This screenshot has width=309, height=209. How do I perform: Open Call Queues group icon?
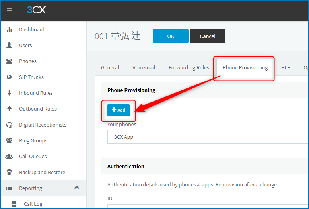9,156
